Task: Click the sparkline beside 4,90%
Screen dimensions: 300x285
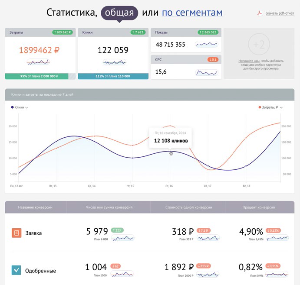Action: tap(277, 238)
